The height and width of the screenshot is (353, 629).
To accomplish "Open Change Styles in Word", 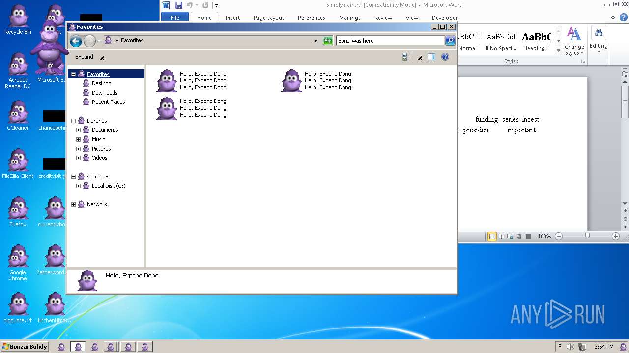I will click(x=574, y=41).
